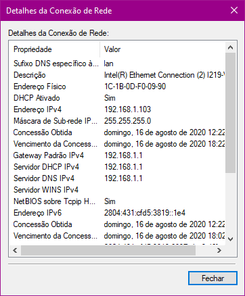Click the Fechar button
This screenshot has height=296, width=245.
click(x=213, y=278)
